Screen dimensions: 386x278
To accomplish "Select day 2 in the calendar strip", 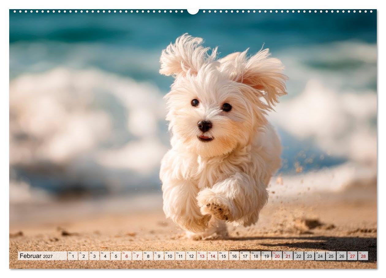I will click(83, 256).
